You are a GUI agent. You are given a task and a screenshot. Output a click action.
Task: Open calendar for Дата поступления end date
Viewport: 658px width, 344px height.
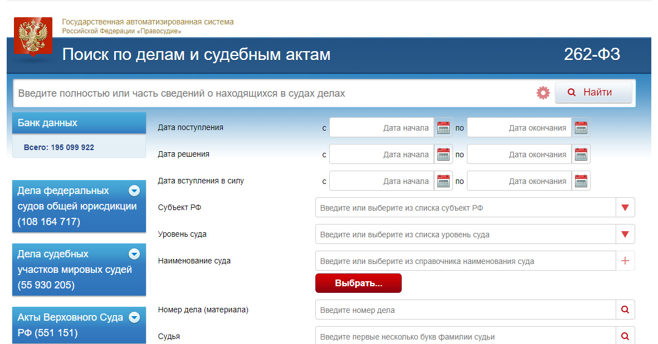click(x=581, y=128)
